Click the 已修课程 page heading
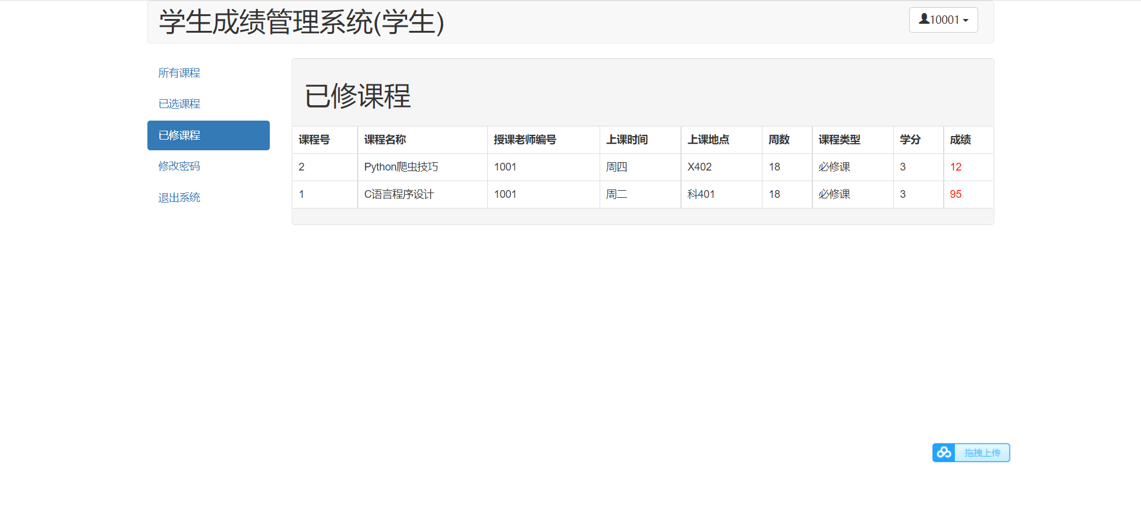 click(358, 96)
